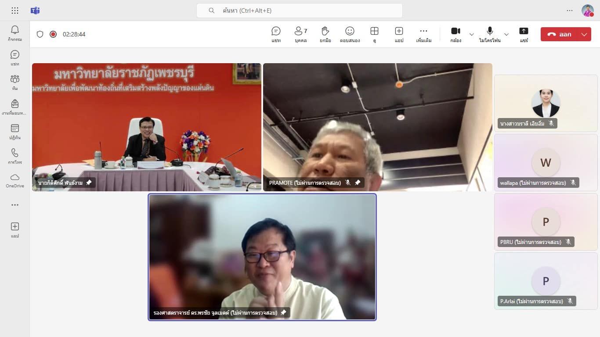Toggle the microphone mute

490,34
